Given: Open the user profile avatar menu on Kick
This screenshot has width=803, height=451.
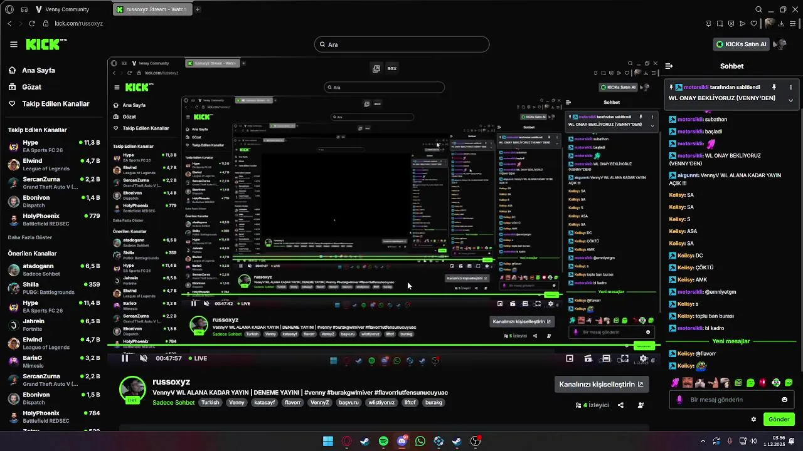Looking at the screenshot, I should coord(781,44).
